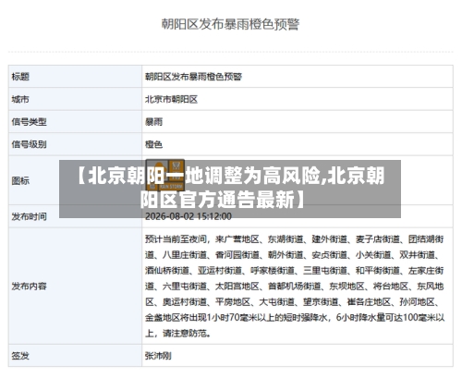The width and height of the screenshot is (462, 379).
Task: Click the orange rainstorm warning icon
Action: 165,175
